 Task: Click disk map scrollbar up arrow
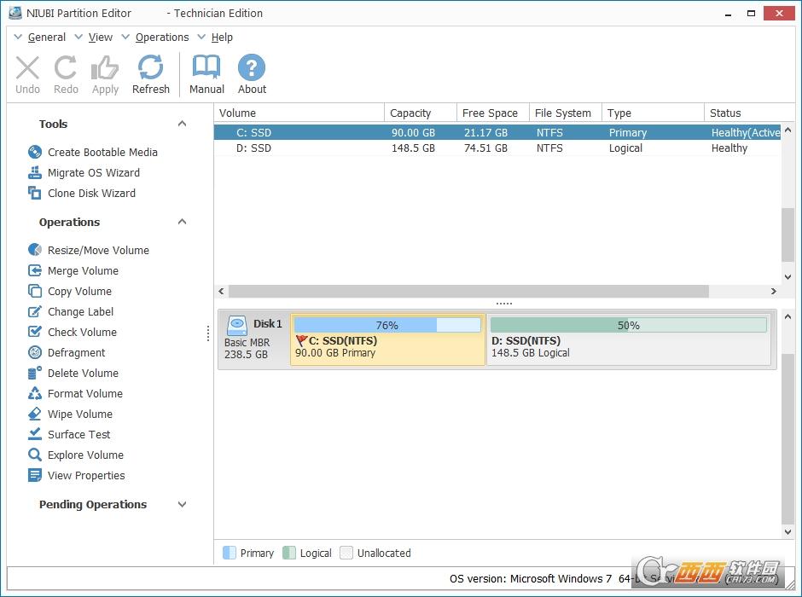pyautogui.click(x=787, y=317)
